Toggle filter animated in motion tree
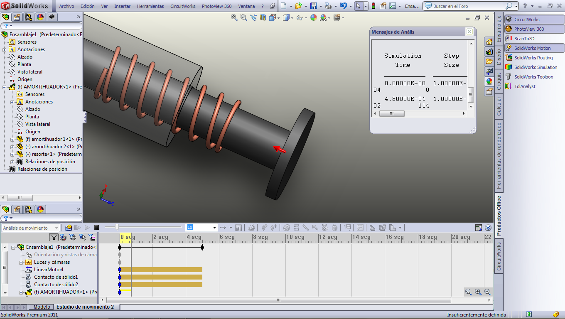Image resolution: width=565 pixels, height=319 pixels. point(63,237)
